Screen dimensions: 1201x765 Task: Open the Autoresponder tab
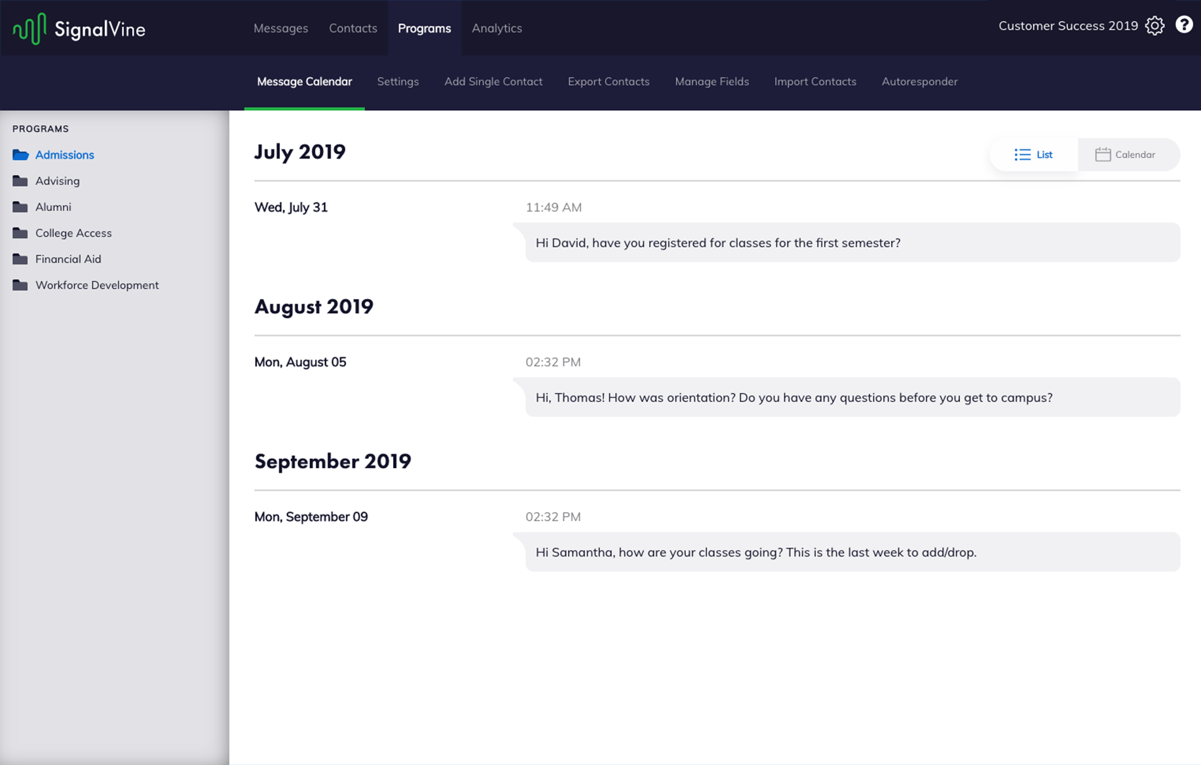tap(919, 81)
